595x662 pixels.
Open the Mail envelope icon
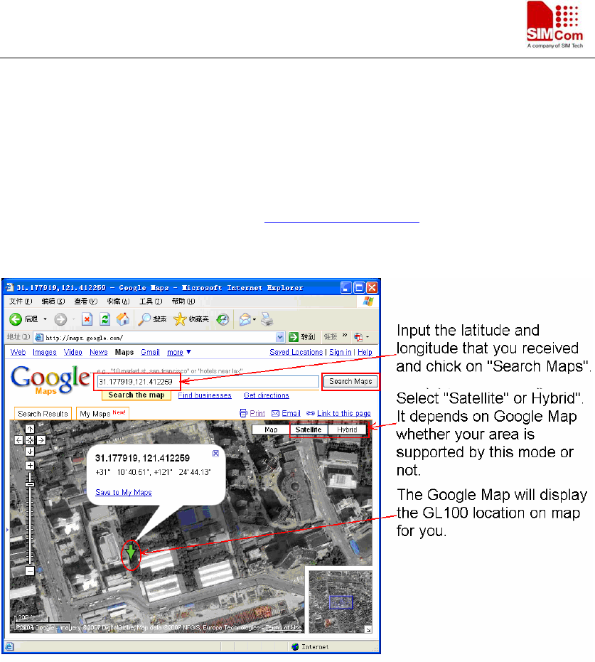pos(245,319)
